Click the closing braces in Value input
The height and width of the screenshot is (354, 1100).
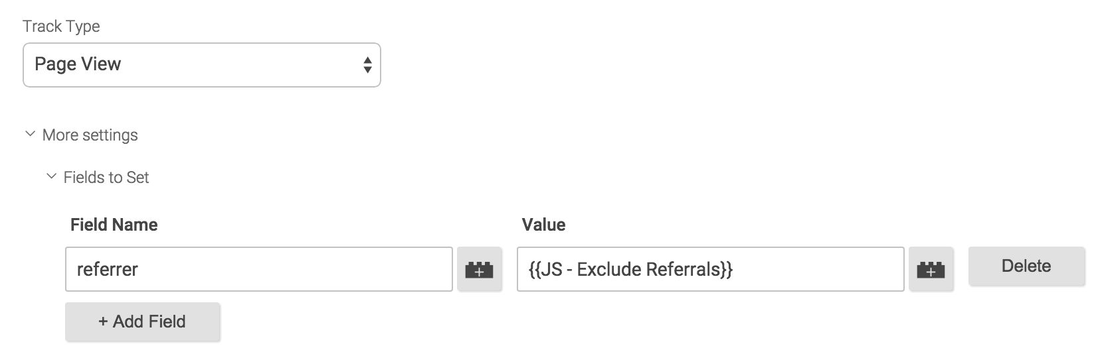tap(727, 270)
